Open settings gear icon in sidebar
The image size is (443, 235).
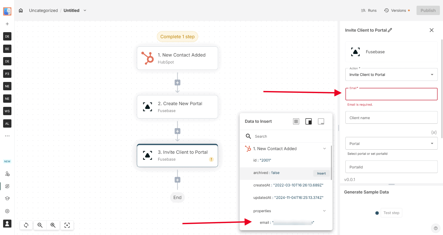click(x=7, y=211)
